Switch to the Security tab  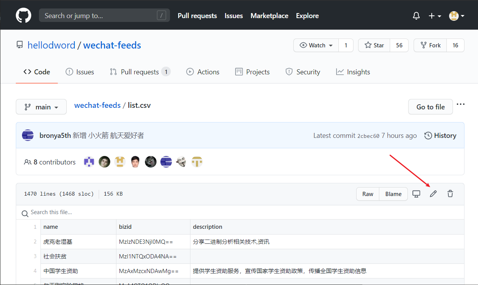[x=303, y=72]
